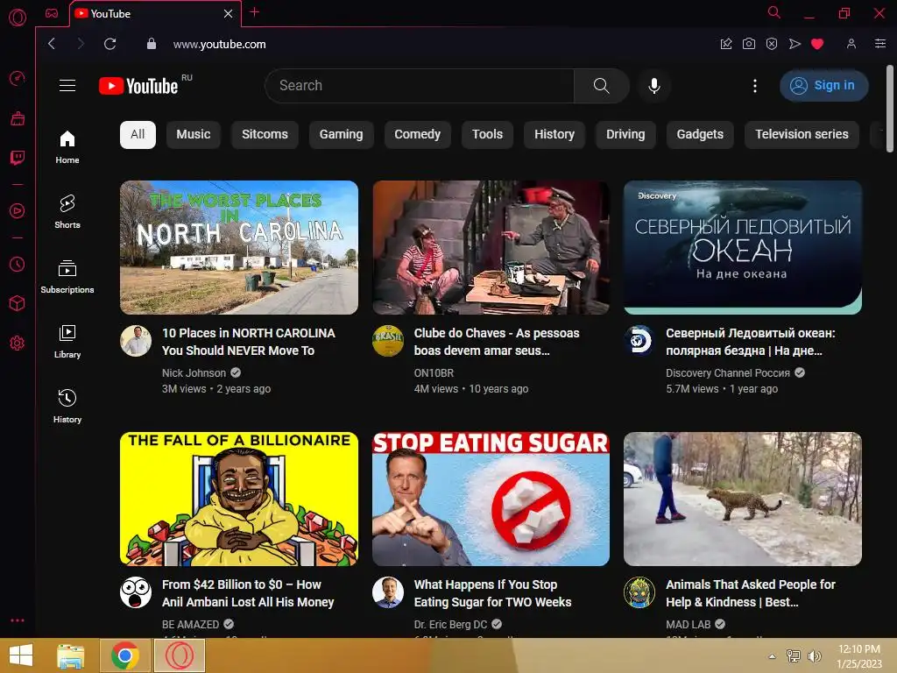Open Settings gear in Opera sidebar
Screen dimensions: 897x673
pyautogui.click(x=18, y=343)
